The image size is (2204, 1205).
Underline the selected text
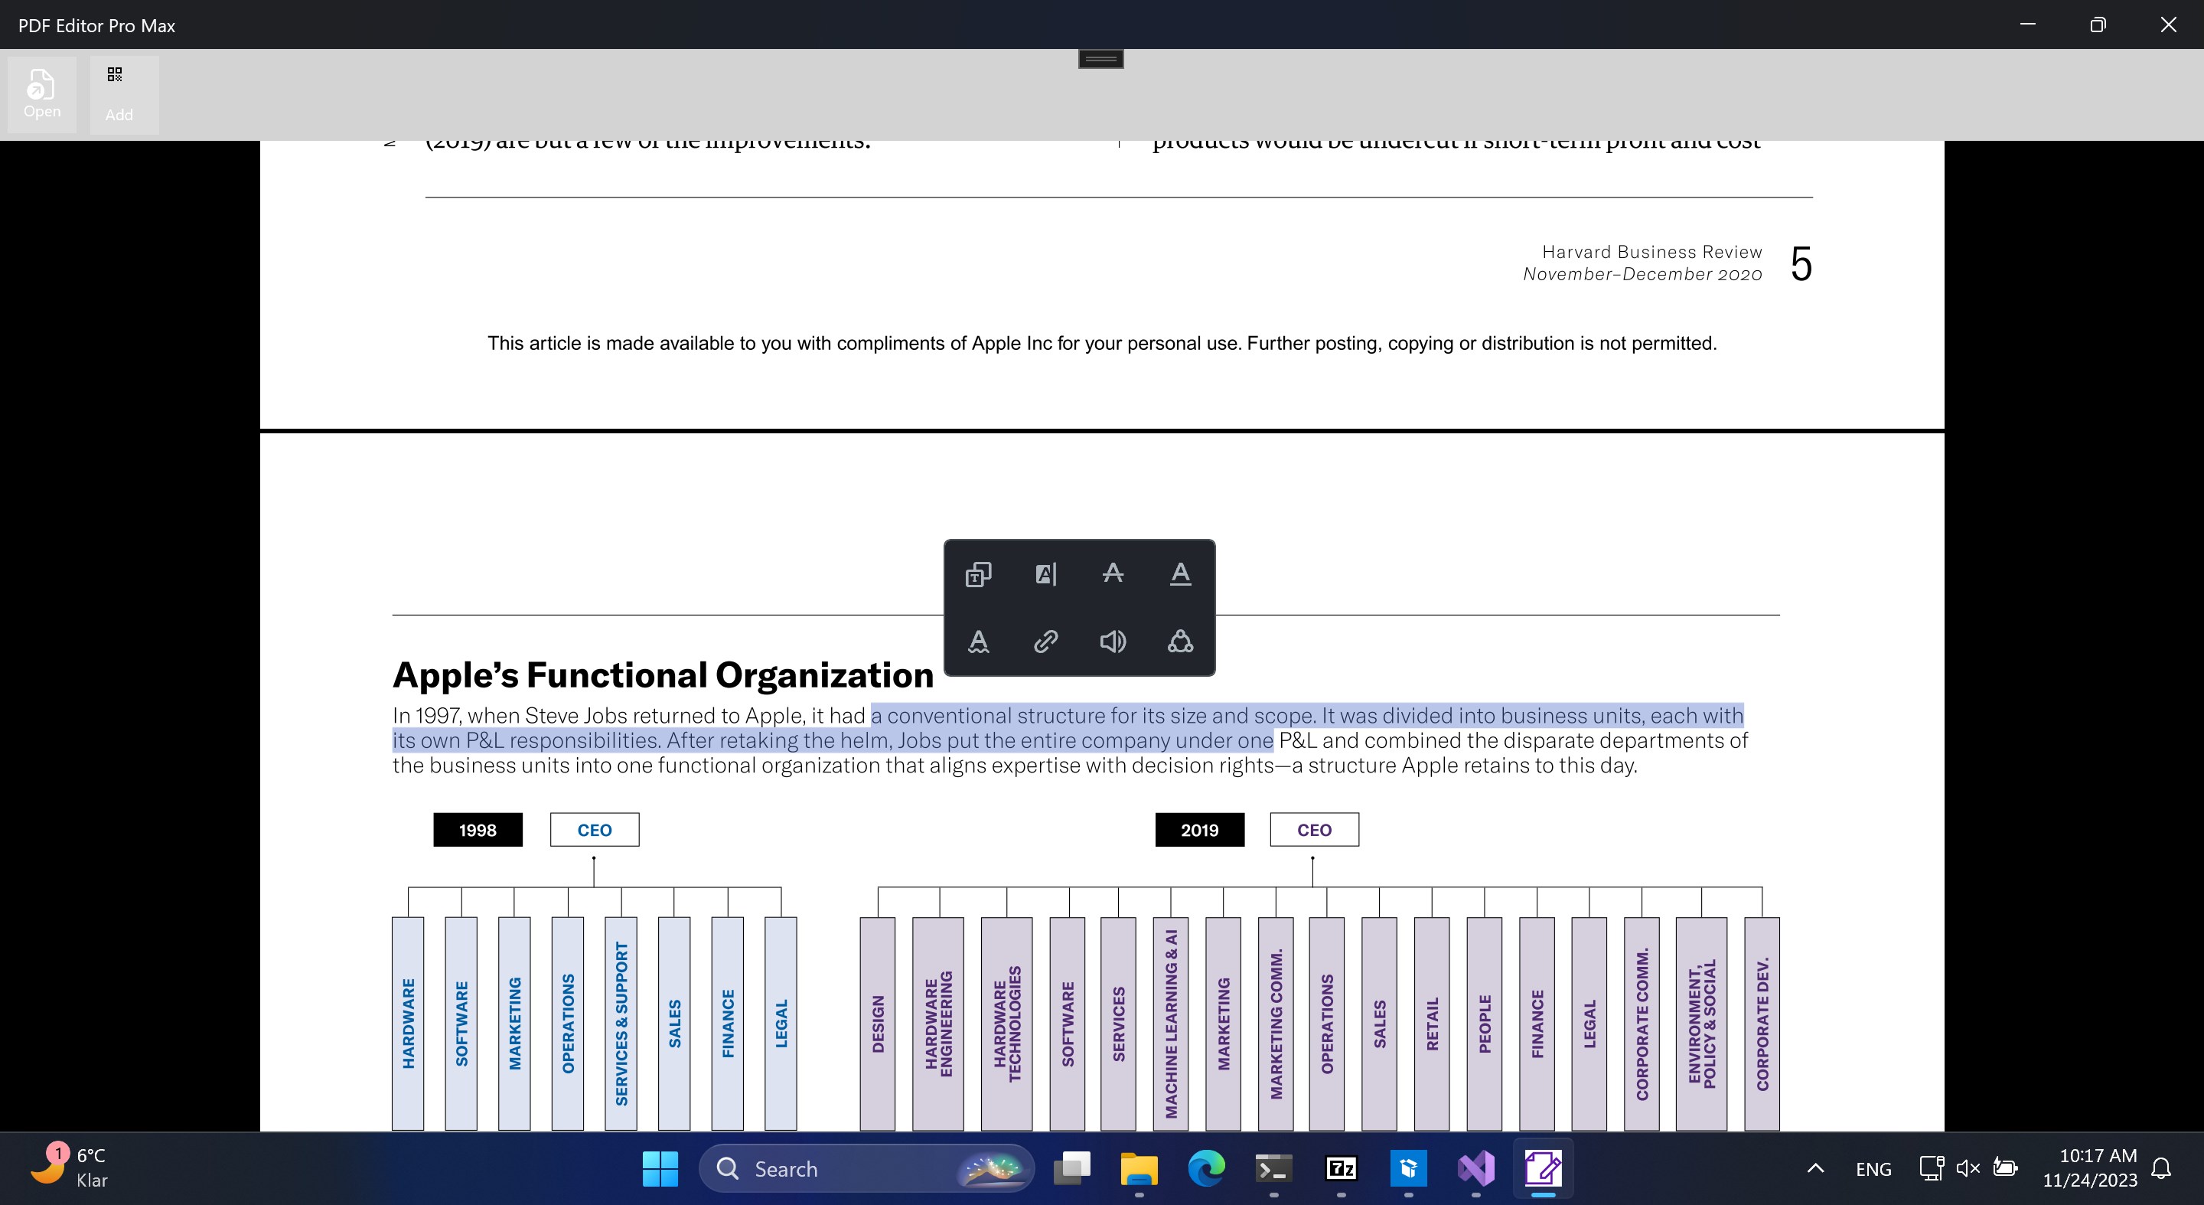click(1182, 574)
